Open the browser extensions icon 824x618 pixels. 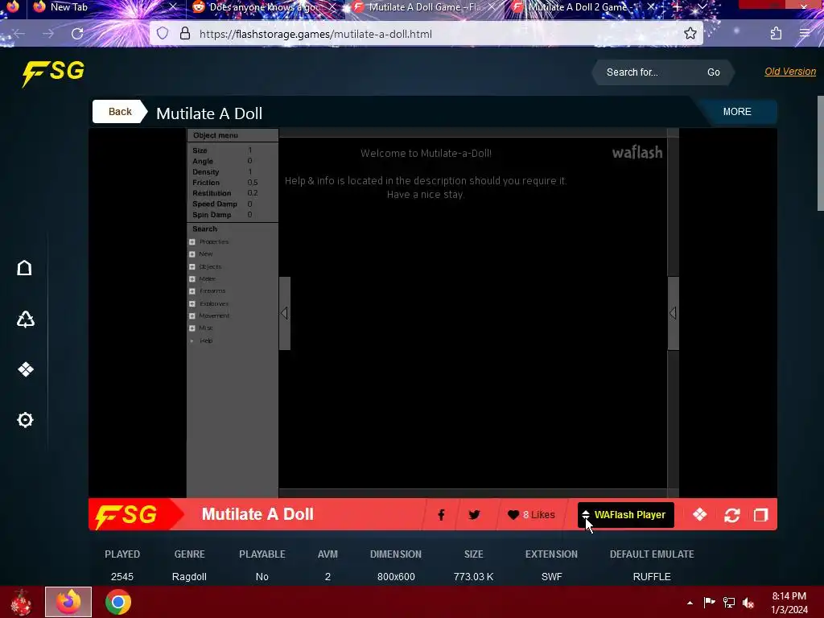point(776,34)
